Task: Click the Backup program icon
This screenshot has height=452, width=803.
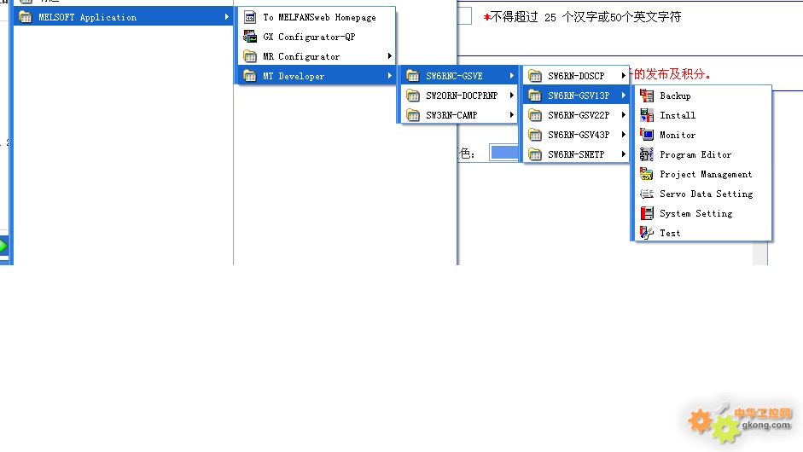Action: (x=646, y=96)
